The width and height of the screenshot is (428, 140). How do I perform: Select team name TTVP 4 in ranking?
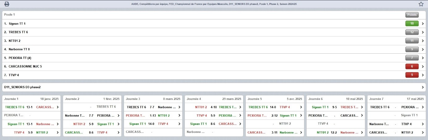click(14, 75)
